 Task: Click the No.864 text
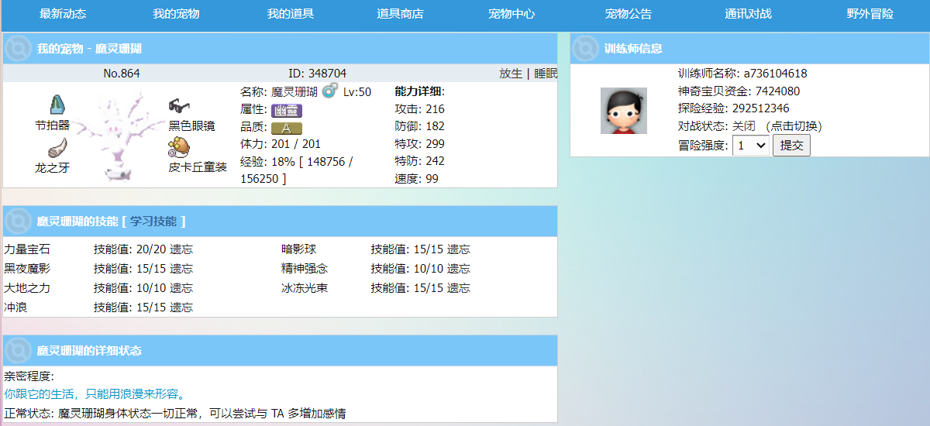(122, 74)
